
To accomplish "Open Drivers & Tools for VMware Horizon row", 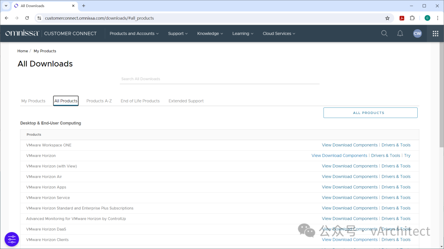I will pos(385,156).
